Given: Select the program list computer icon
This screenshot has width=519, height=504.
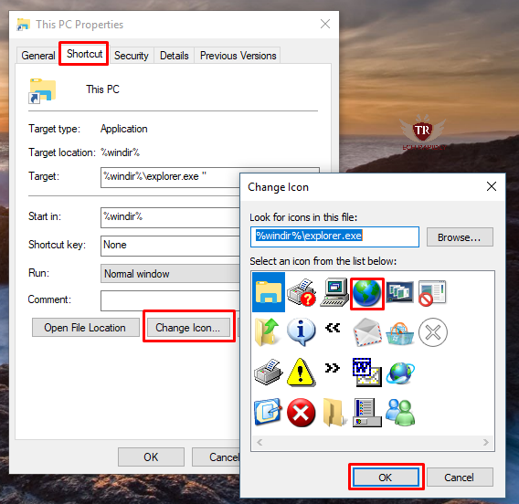Looking at the screenshot, I should [367, 413].
